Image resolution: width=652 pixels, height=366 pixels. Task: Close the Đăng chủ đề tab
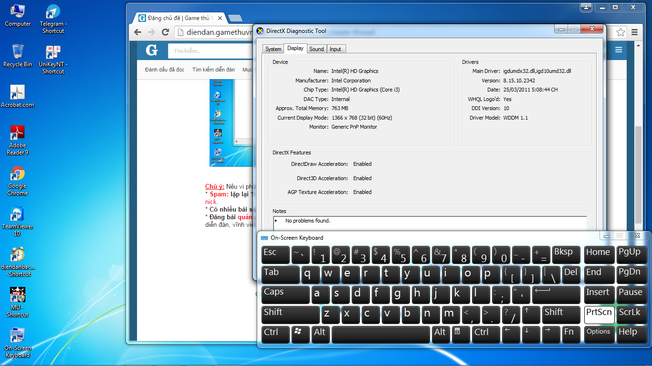click(220, 18)
